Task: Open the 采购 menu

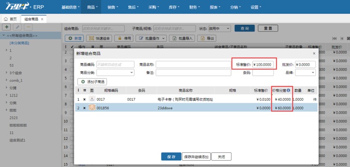Action: click(x=154, y=7)
